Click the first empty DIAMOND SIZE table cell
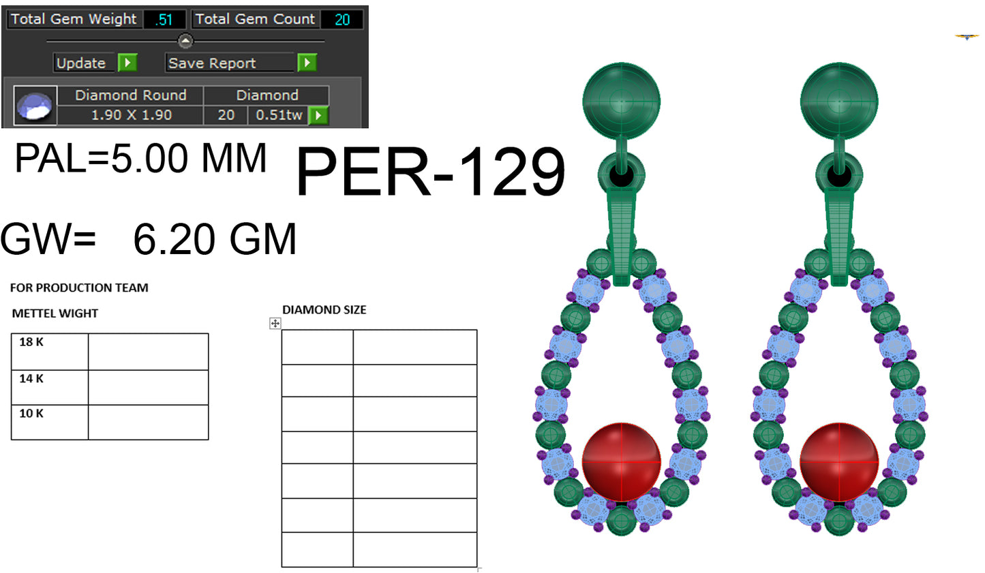The height and width of the screenshot is (573, 985). coord(316,345)
